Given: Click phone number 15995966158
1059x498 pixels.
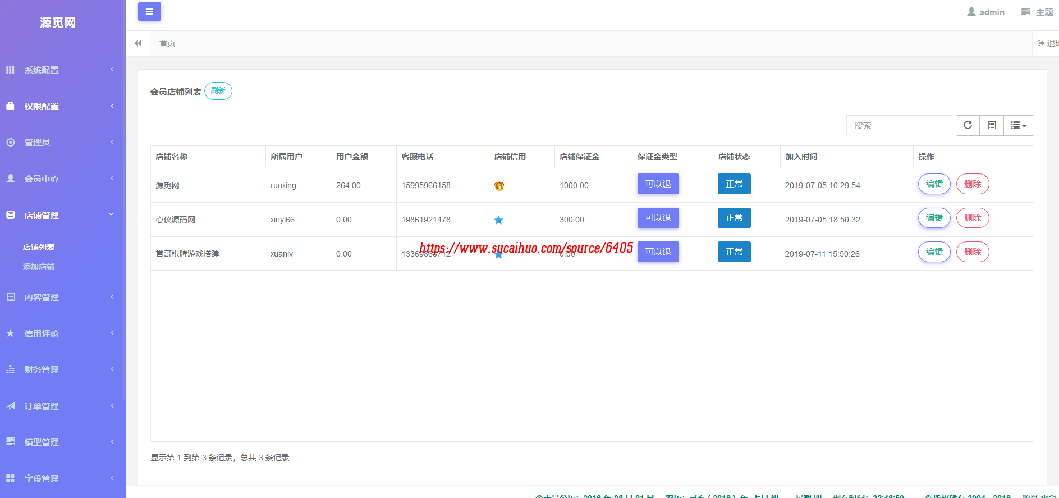Looking at the screenshot, I should pos(426,185).
